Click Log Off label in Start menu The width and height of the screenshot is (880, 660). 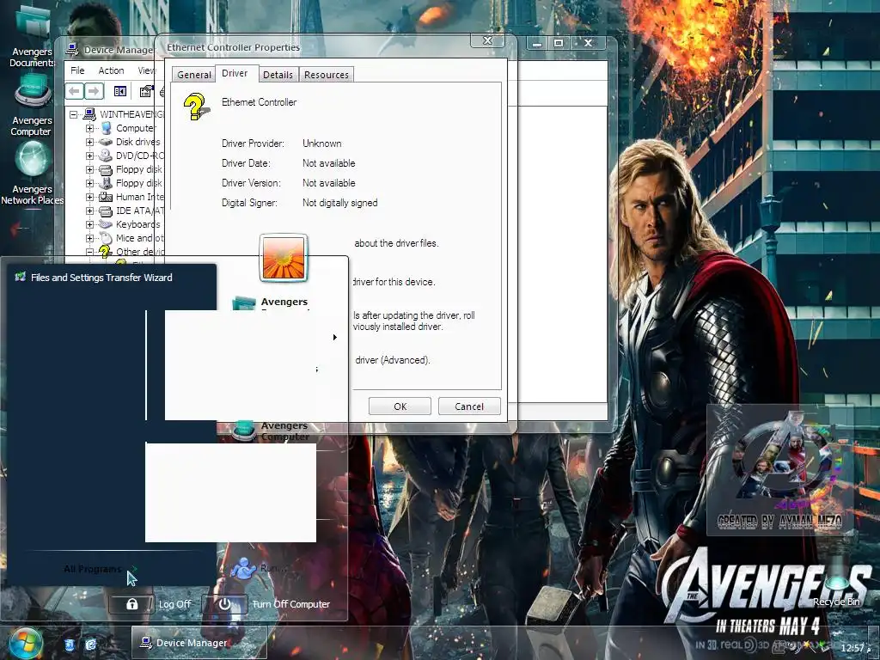(174, 604)
